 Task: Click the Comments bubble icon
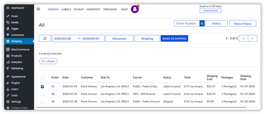8,35
